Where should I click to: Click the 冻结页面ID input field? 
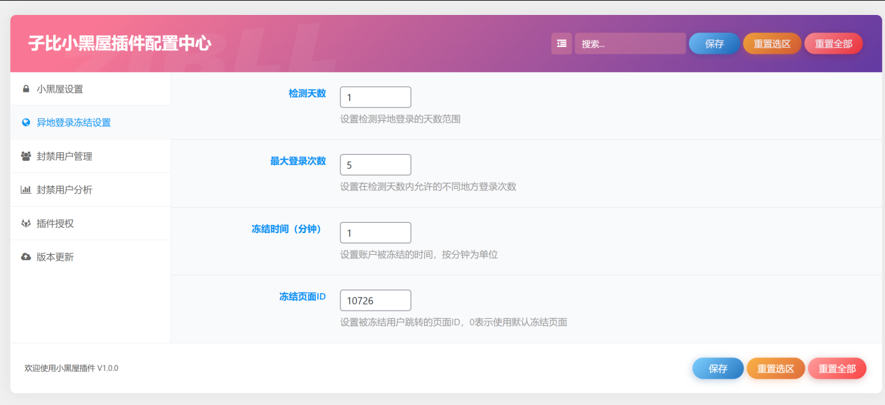[x=375, y=300]
